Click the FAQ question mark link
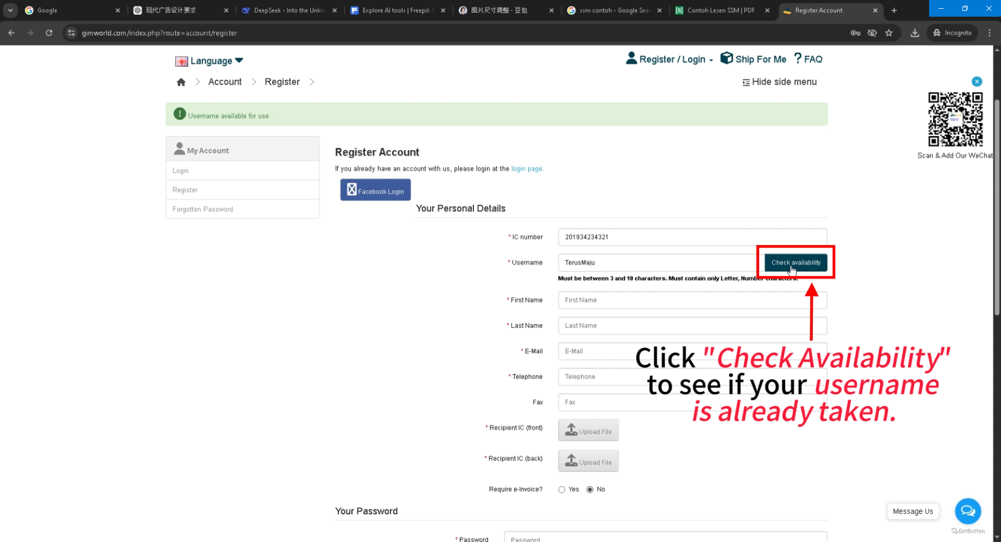 [x=808, y=59]
